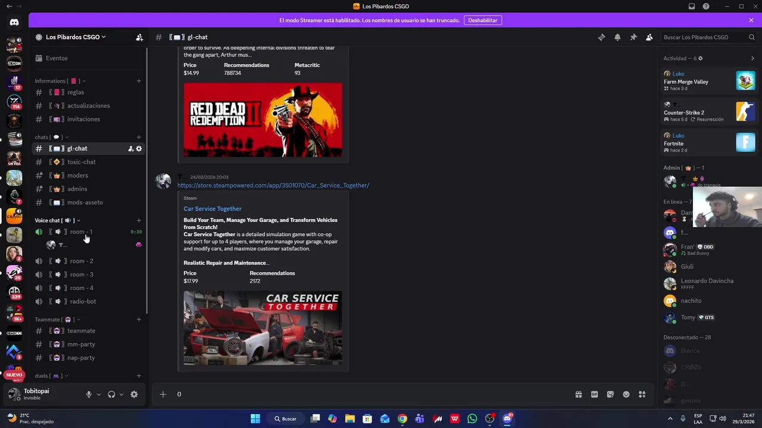Open the sticker picker
Screen dimensions: 762x428
[x=610, y=394]
